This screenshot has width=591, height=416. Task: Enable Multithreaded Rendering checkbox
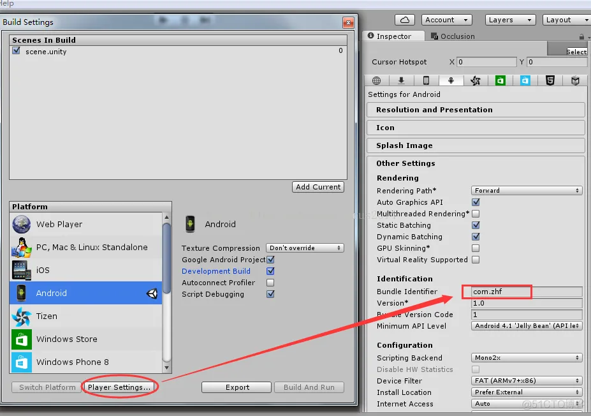point(476,214)
